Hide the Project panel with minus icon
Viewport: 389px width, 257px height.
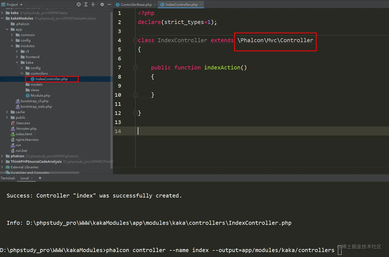coord(109,4)
